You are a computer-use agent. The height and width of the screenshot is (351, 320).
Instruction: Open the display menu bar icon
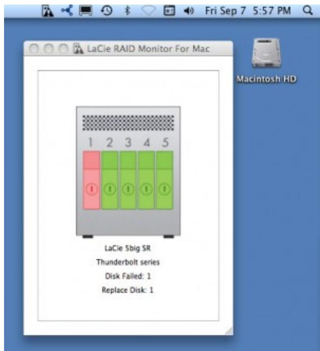(86, 11)
